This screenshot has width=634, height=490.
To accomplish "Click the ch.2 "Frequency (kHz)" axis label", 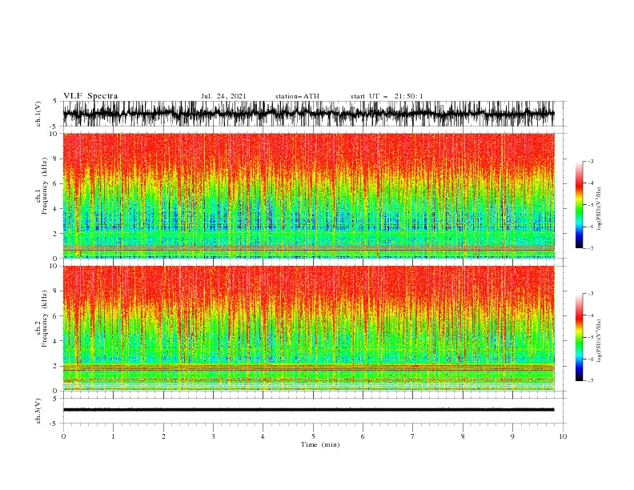I will click(44, 319).
